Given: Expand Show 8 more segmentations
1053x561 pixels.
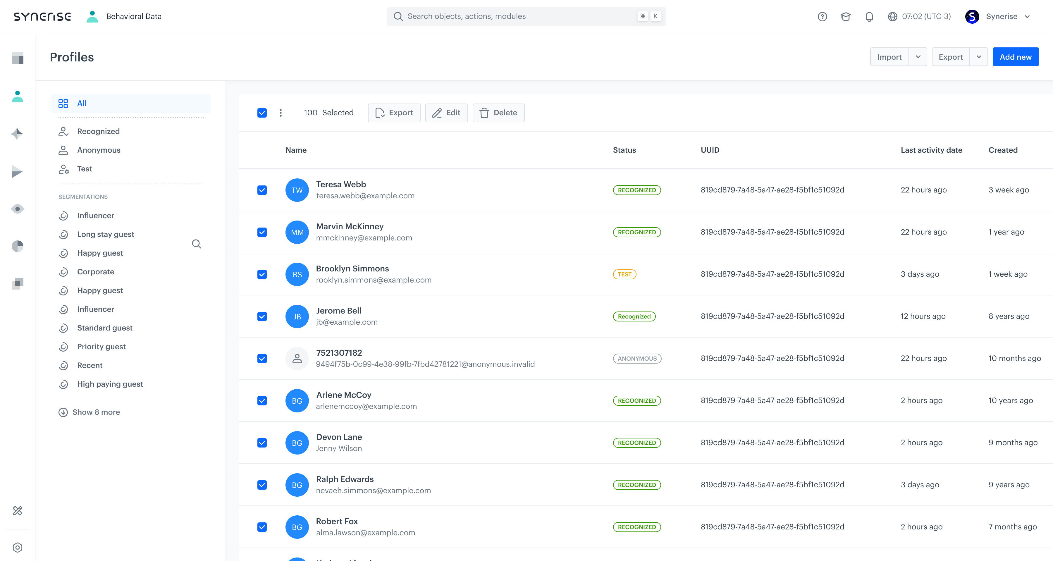Looking at the screenshot, I should 96,412.
